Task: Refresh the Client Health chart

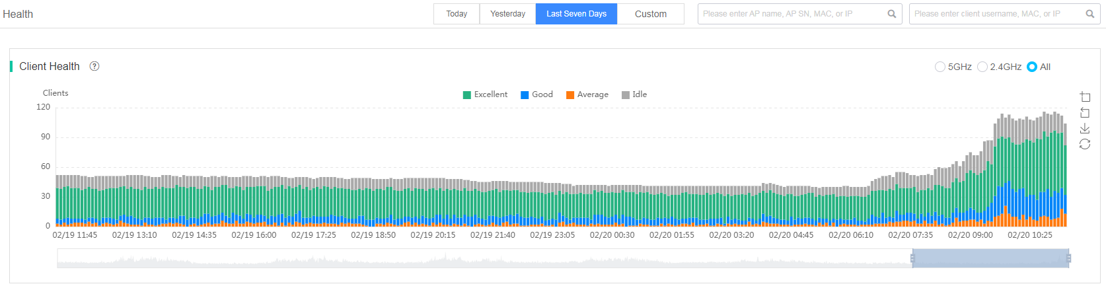Action: click(1085, 144)
